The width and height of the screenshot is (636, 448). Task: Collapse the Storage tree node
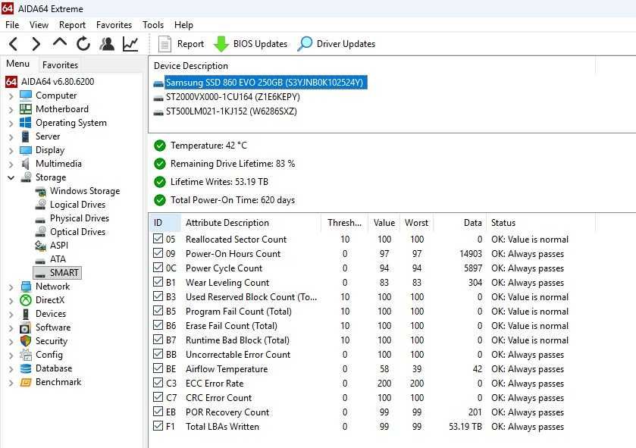coord(11,177)
